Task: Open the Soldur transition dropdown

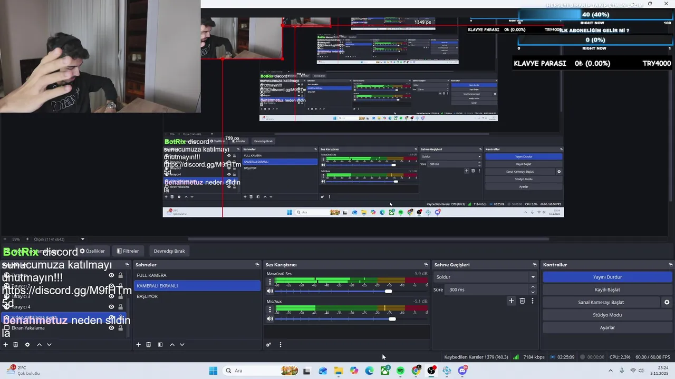Action: tap(485, 277)
